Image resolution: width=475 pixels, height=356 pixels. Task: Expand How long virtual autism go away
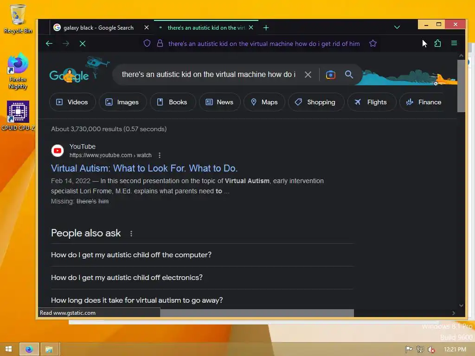tap(202, 300)
